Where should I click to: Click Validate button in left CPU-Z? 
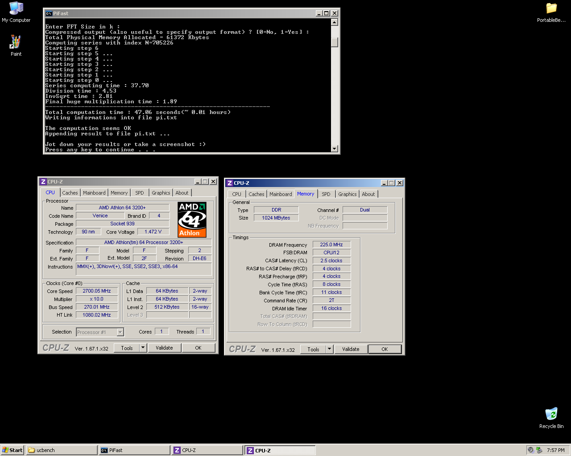[x=164, y=348]
